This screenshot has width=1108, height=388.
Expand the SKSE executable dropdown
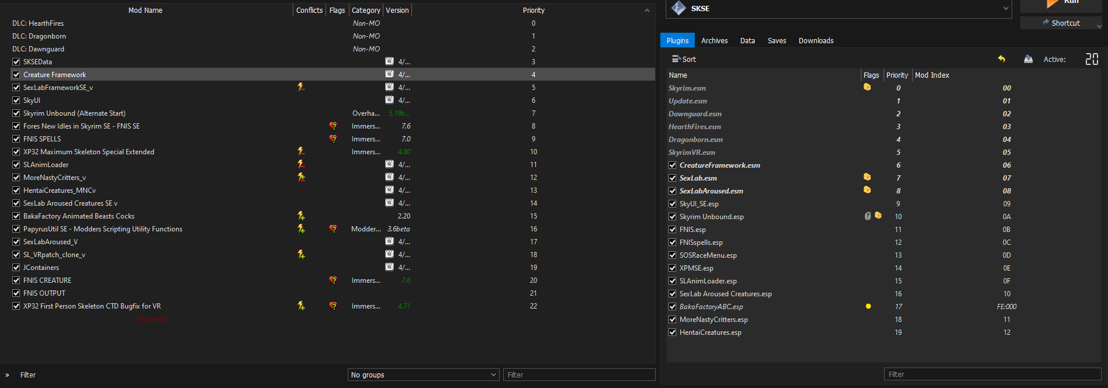pyautogui.click(x=1006, y=8)
